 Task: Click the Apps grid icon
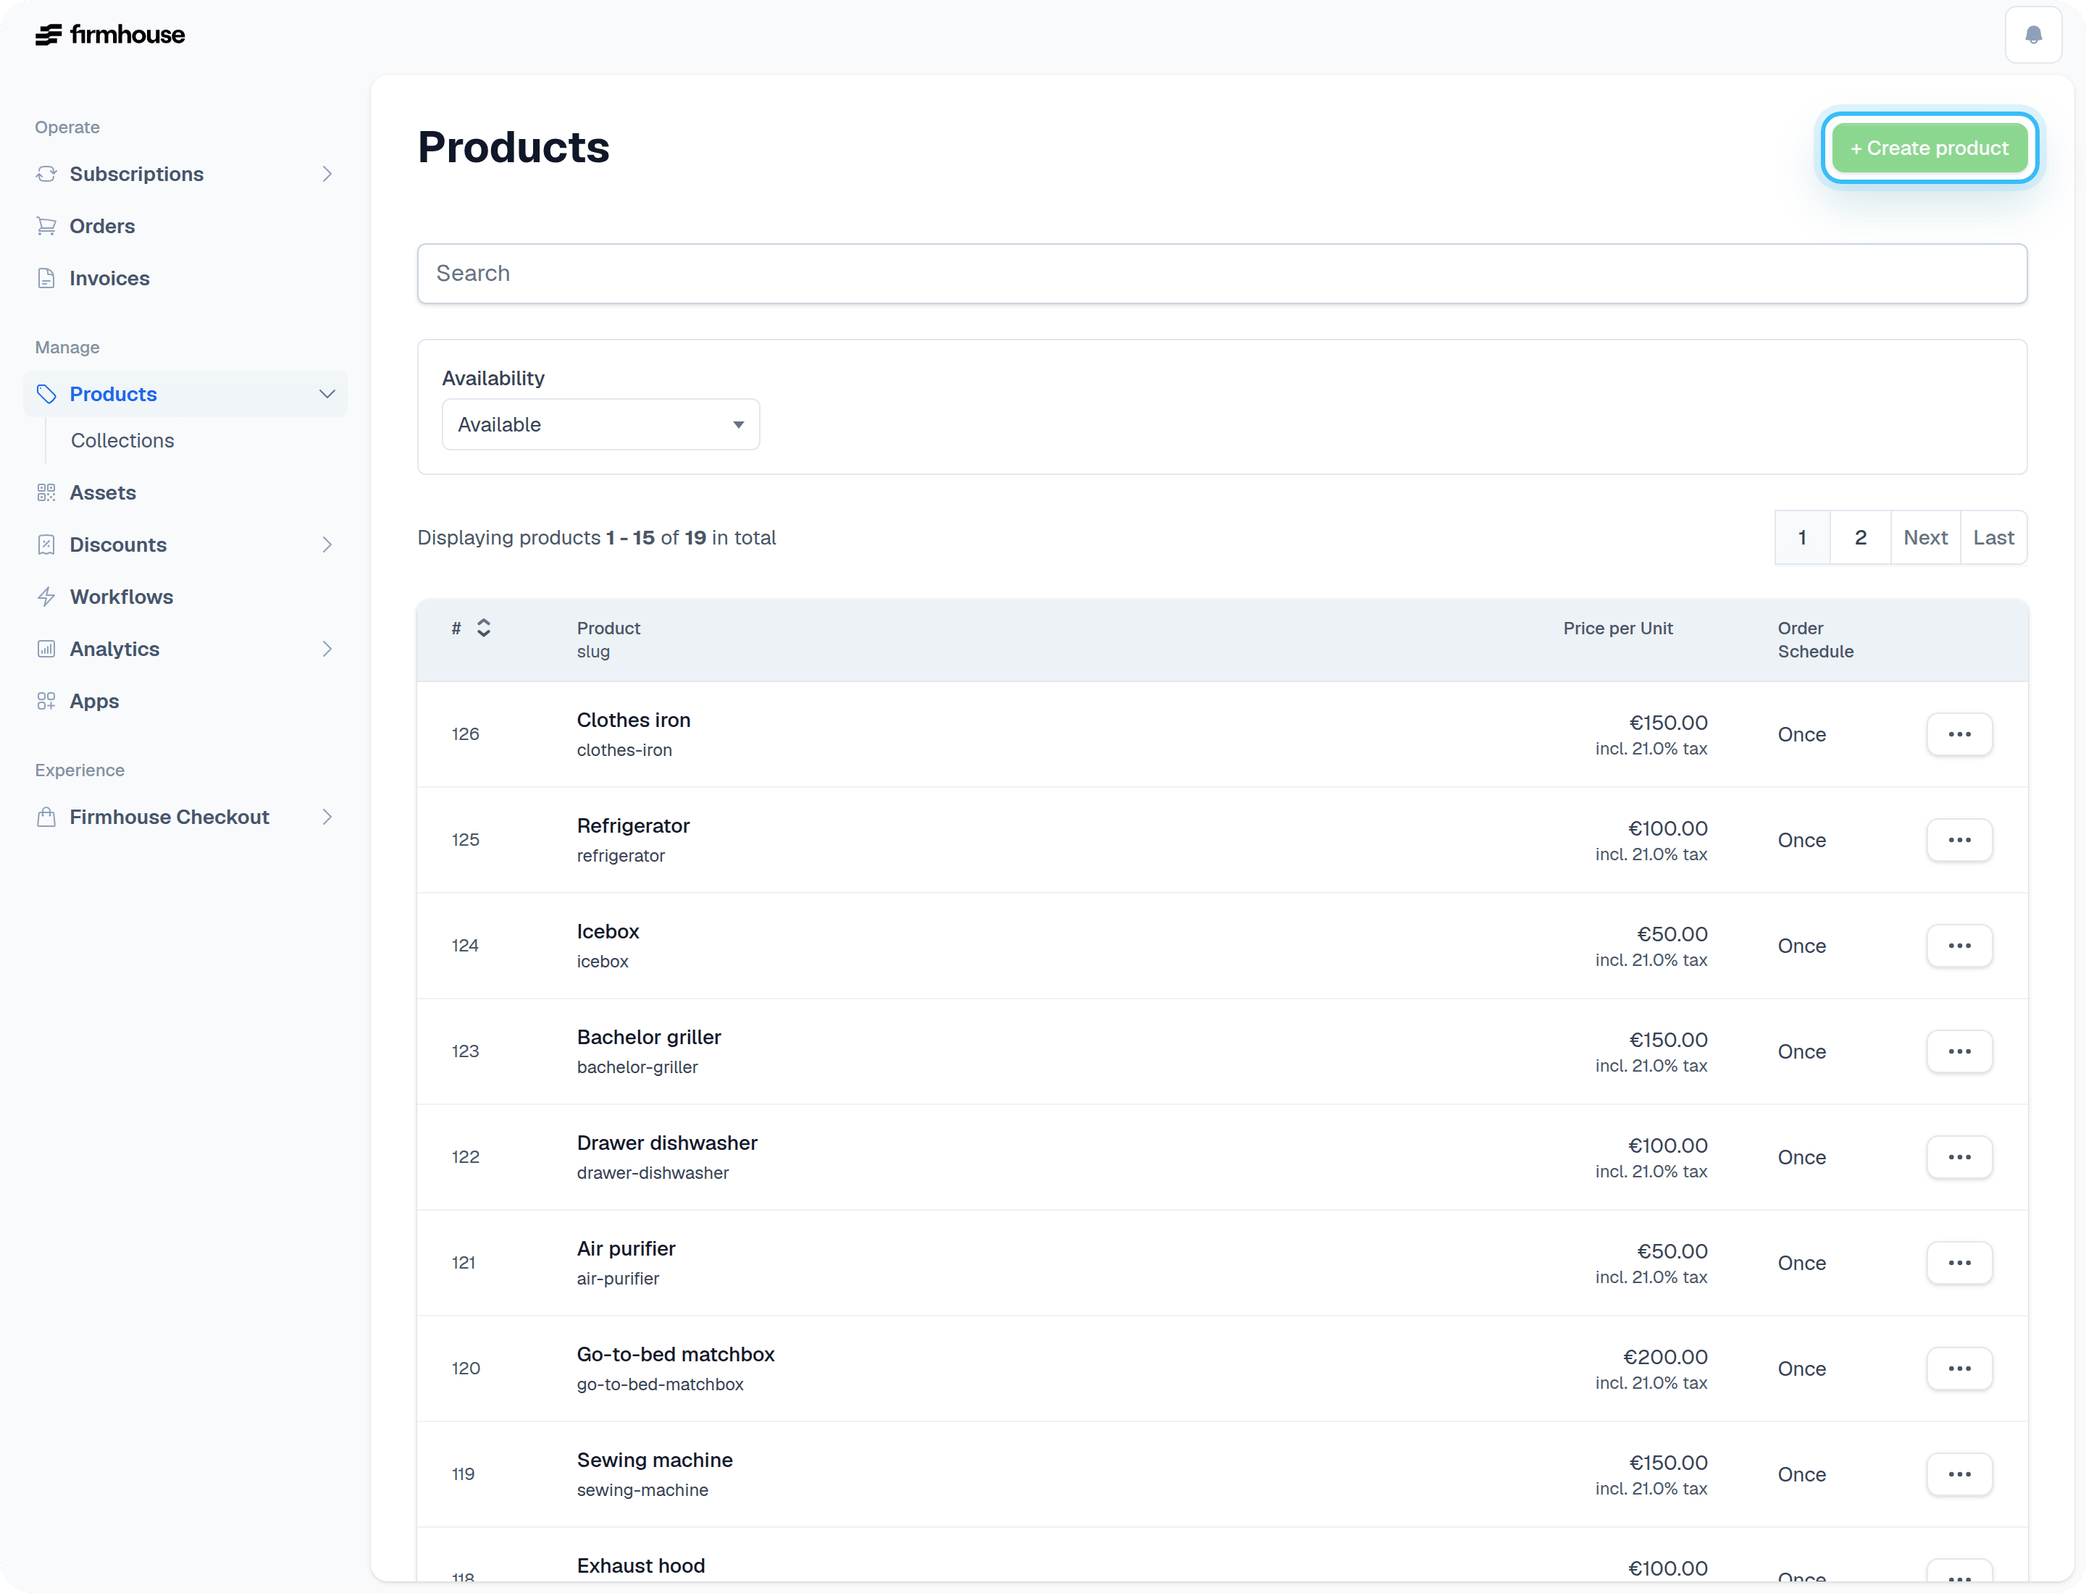click(x=46, y=701)
